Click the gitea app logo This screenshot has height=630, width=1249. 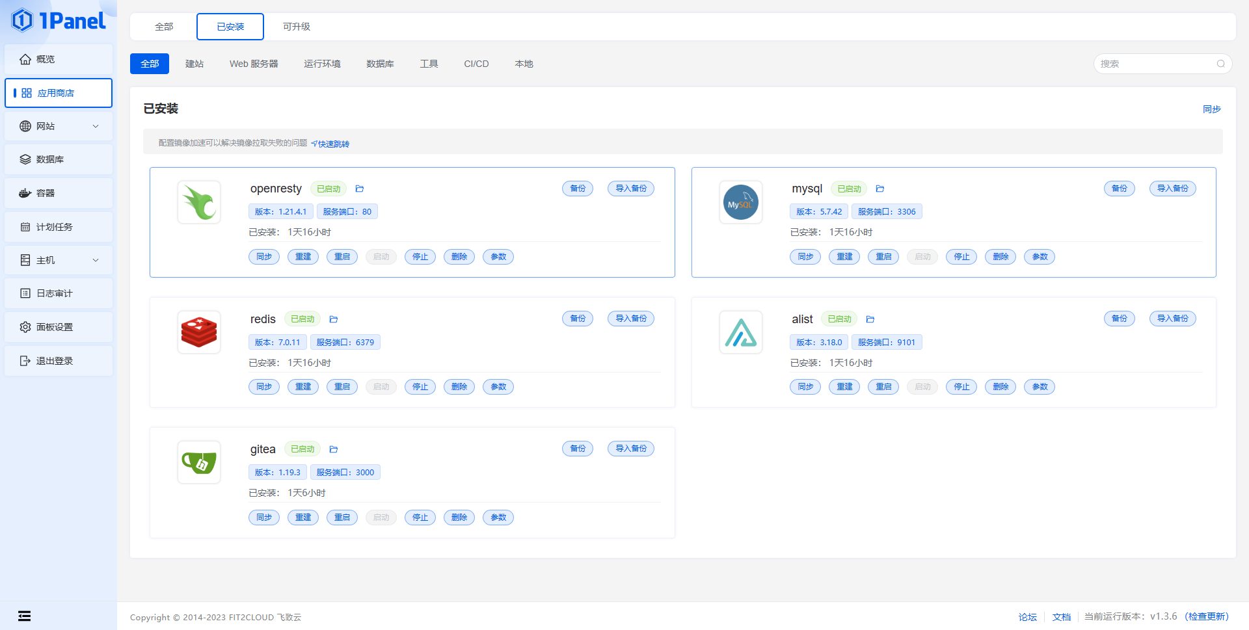(199, 462)
